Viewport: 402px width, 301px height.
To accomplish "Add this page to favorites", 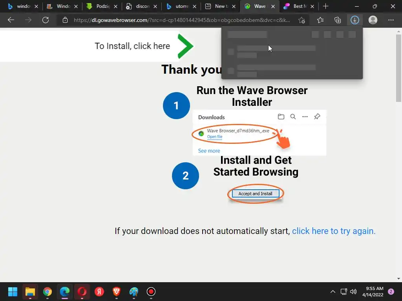I will [x=302, y=20].
